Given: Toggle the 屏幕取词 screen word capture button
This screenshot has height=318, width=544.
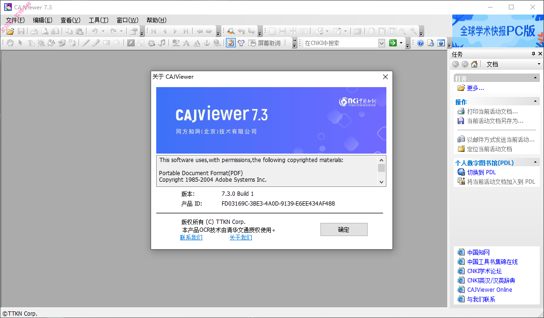Looking at the screenshot, I should (x=265, y=43).
